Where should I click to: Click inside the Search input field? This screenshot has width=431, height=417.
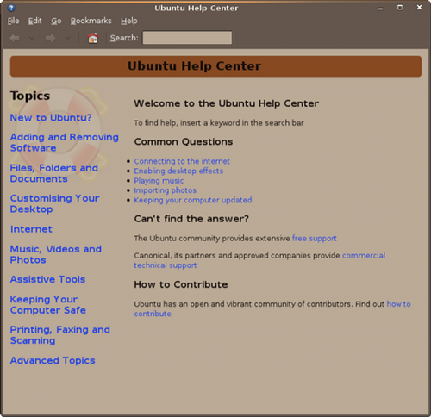pos(187,38)
